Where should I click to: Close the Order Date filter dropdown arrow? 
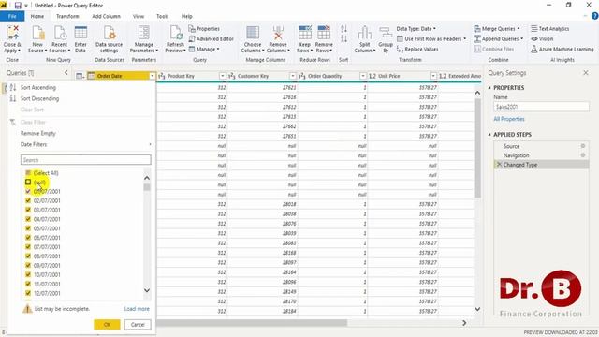(x=152, y=76)
